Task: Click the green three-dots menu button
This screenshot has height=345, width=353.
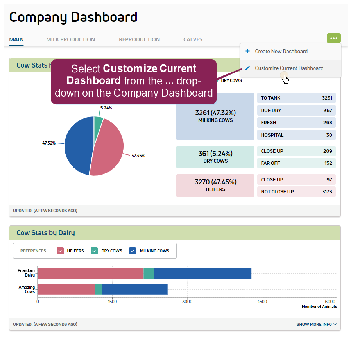Action: [x=333, y=38]
